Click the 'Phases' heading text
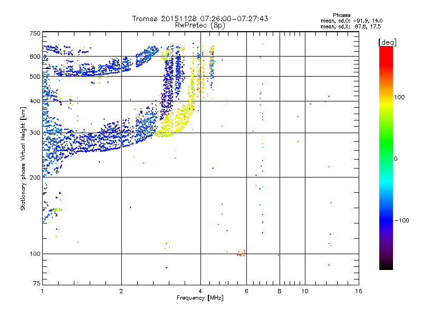 [341, 15]
